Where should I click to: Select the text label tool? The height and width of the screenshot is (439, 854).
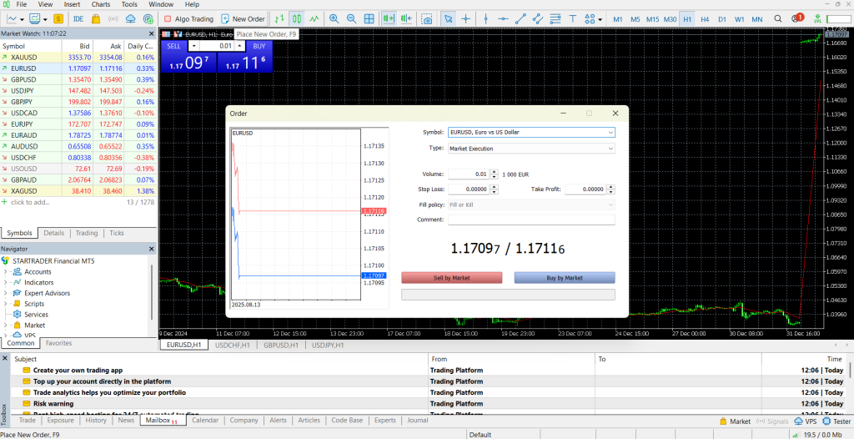click(x=572, y=18)
